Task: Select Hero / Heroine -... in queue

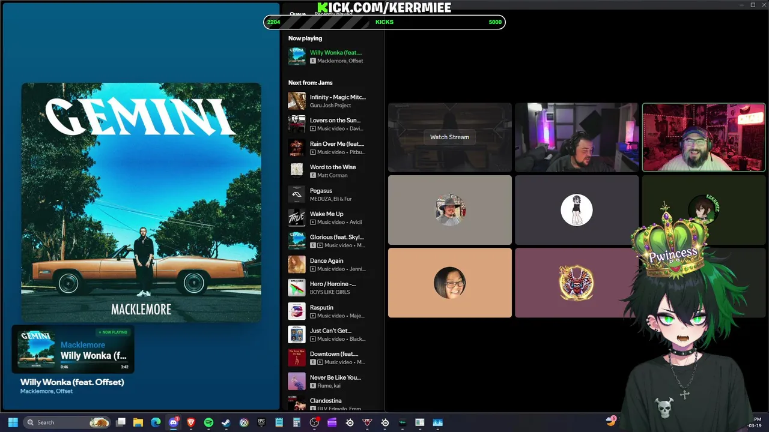Action: (x=333, y=284)
